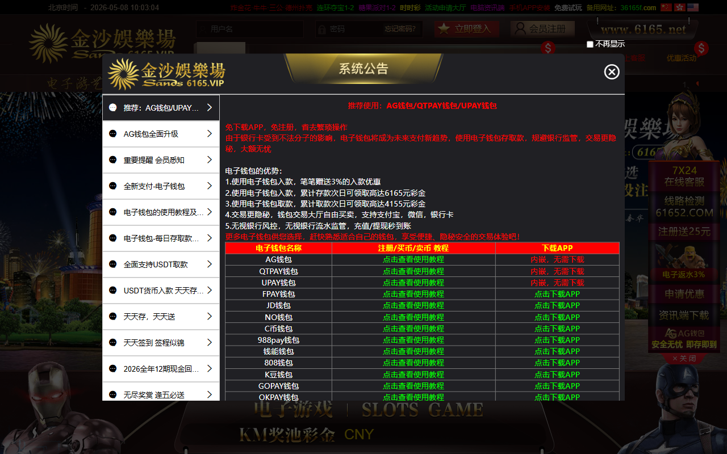Click 点击下载APP for 钱能钱包
Screen dimensions: 727x454
pos(557,351)
